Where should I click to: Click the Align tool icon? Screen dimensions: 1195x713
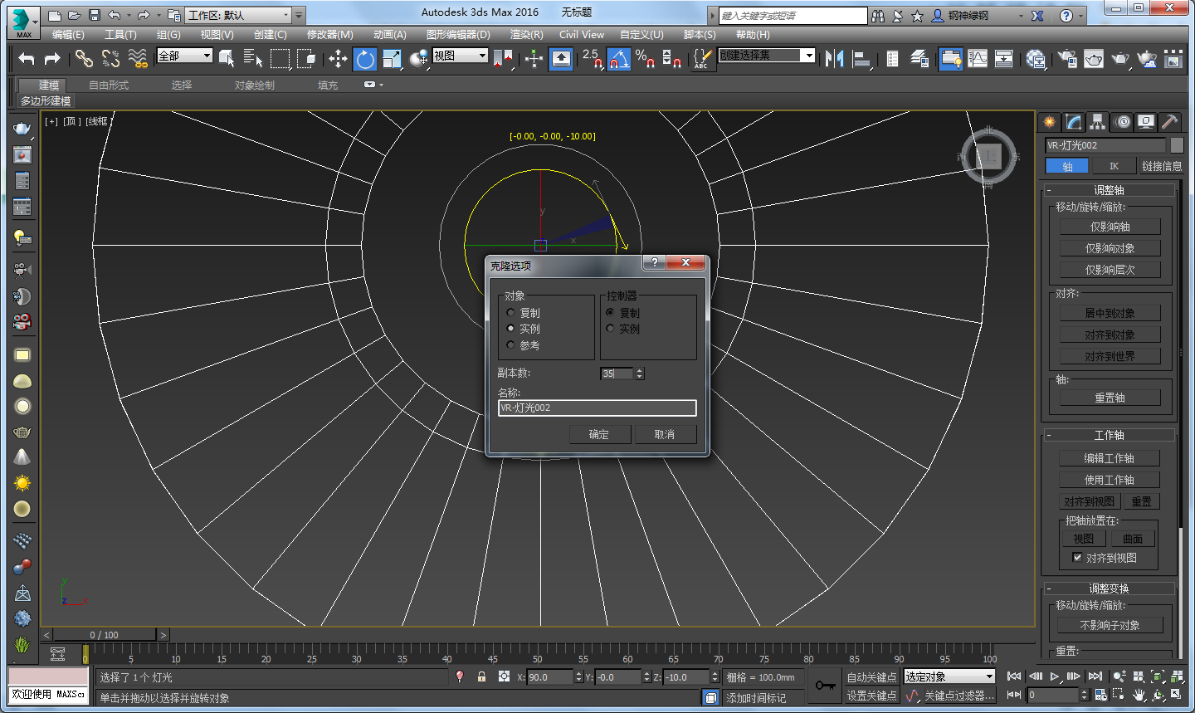pyautogui.click(x=862, y=58)
